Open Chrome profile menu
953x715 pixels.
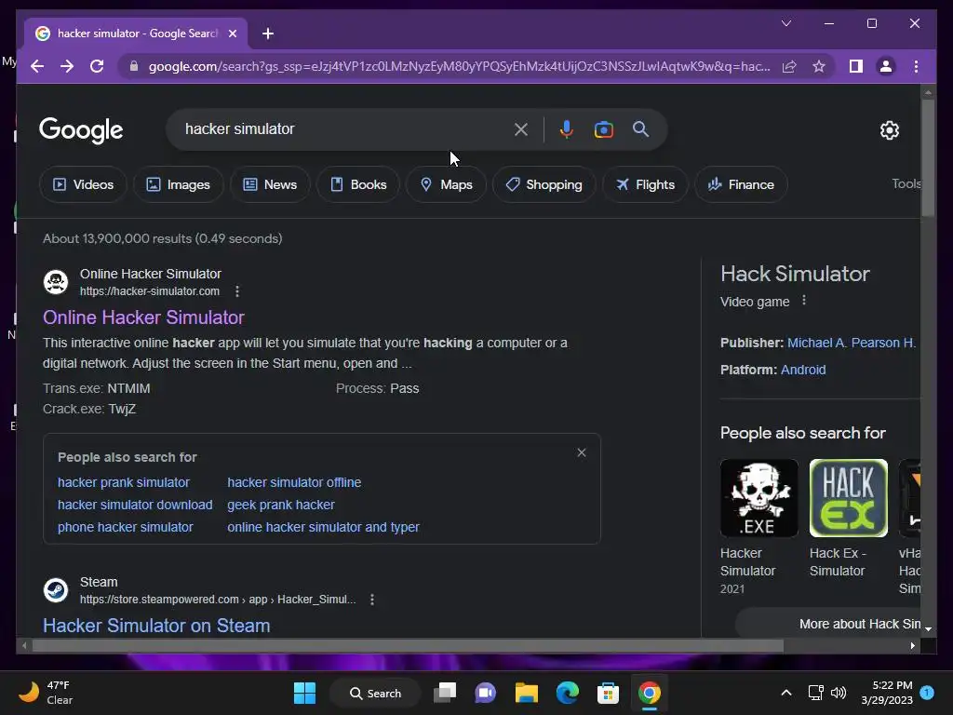(886, 66)
